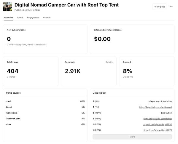Click the post title heading
Screen dimensions: 178x144
66,5
